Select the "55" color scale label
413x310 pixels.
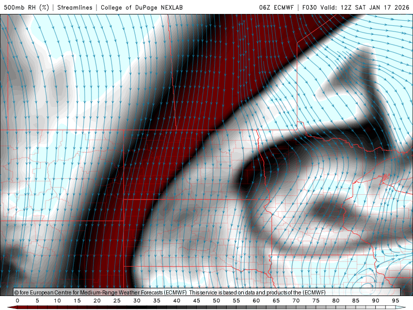(x=236, y=301)
